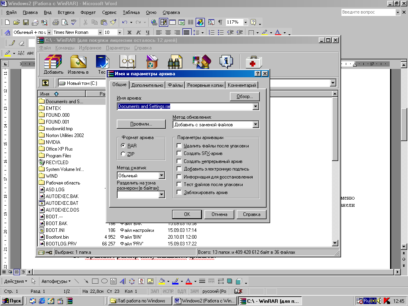Open the Метод обновления dropdown

coord(255,125)
